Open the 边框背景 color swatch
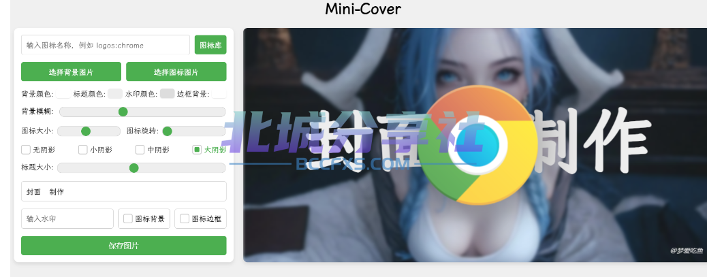 [219, 94]
